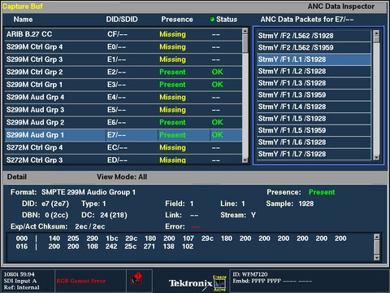Screen dimensions: 390x293
Task: Click down arrow of hex data scrollbar
Action: coord(377,257)
